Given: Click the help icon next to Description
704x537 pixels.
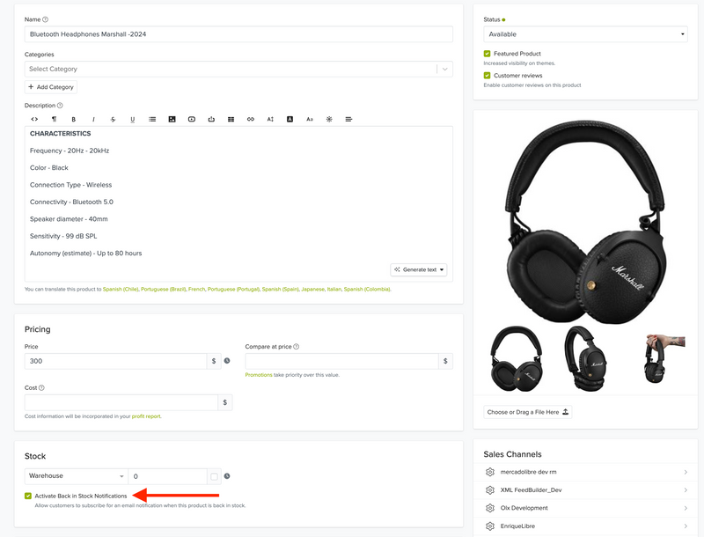Looking at the screenshot, I should [60, 106].
